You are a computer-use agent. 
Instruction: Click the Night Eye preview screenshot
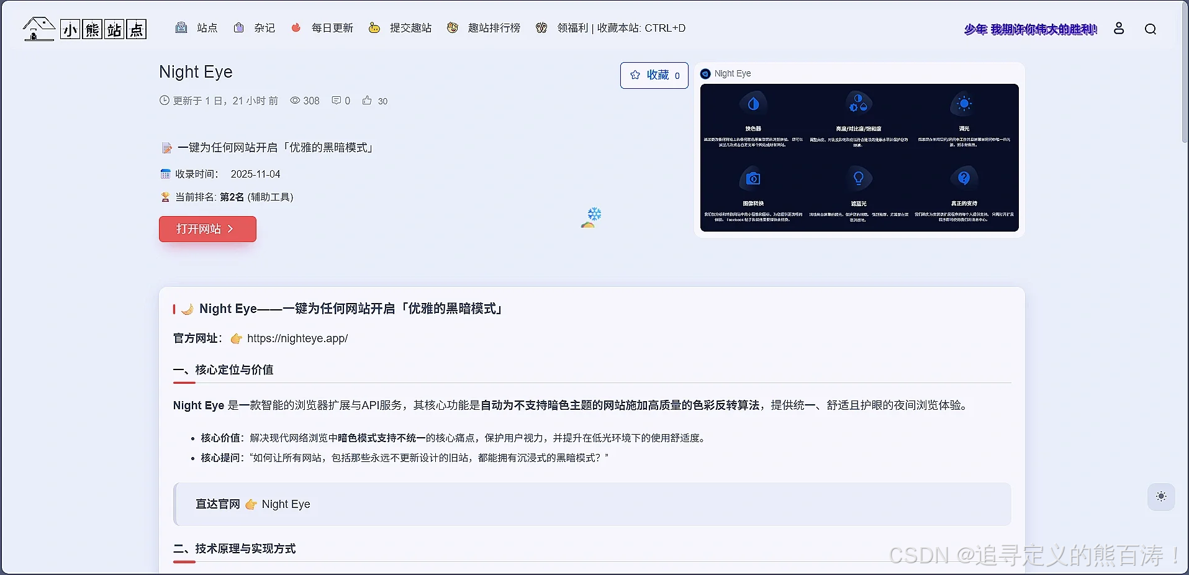[x=859, y=158]
